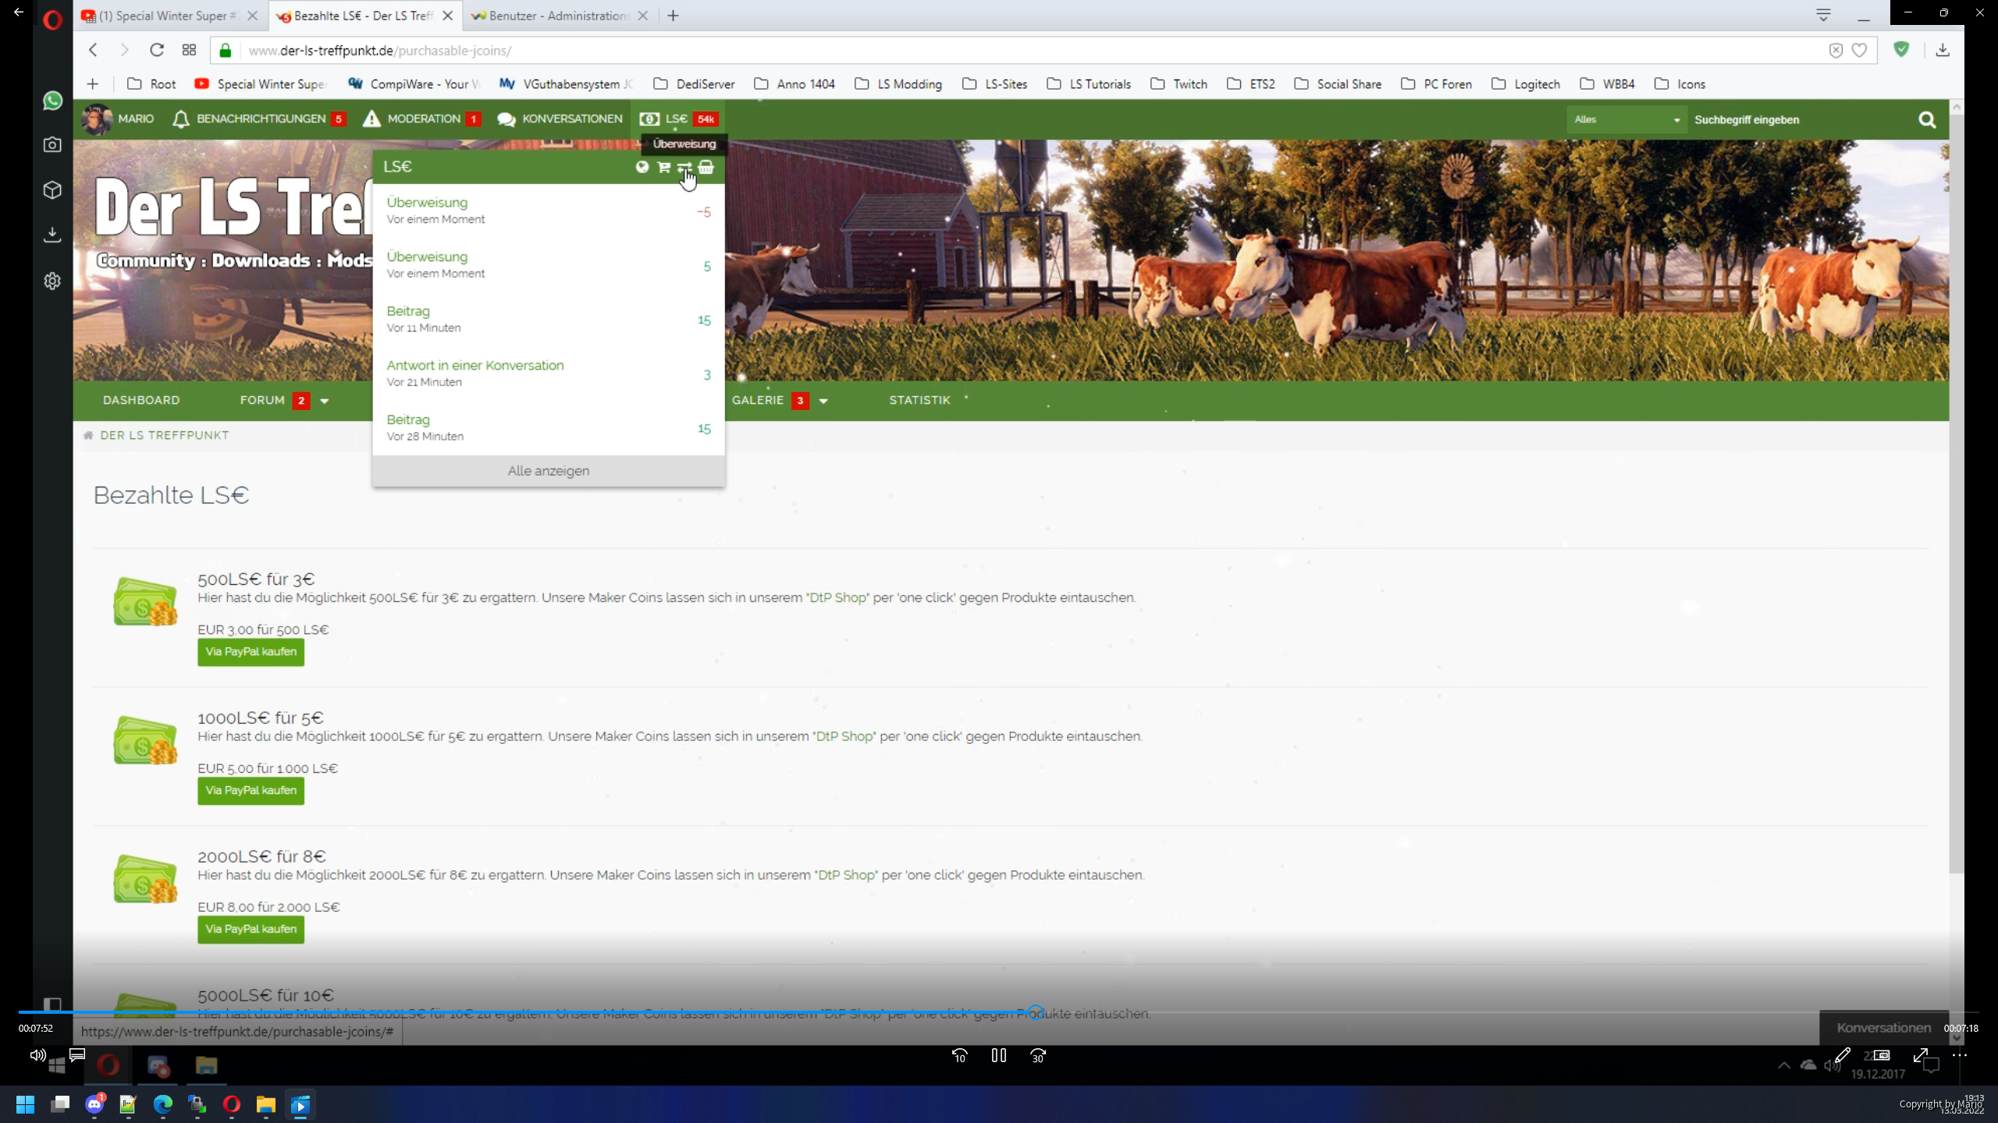Click the Überweisung transfer arrows icon
This screenshot has width=1998, height=1123.
684,167
